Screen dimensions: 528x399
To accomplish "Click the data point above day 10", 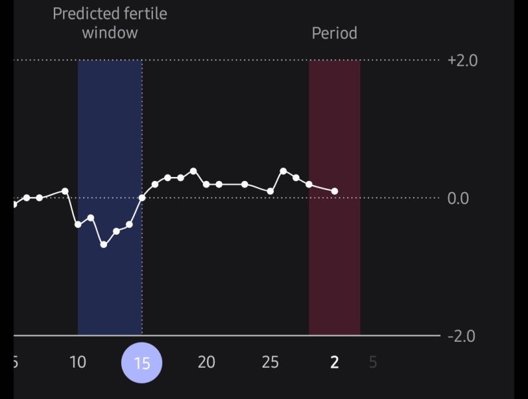I will click(x=78, y=225).
